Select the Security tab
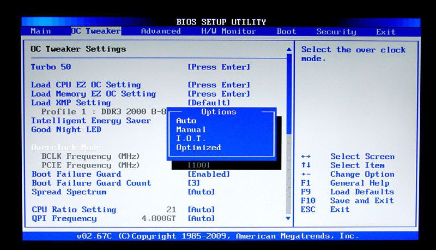Viewport: 436px width, 250px height. [x=336, y=32]
